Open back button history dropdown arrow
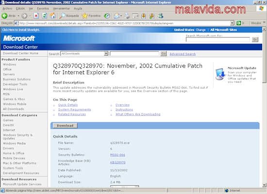Screen dimensions: 267x194 18,16
